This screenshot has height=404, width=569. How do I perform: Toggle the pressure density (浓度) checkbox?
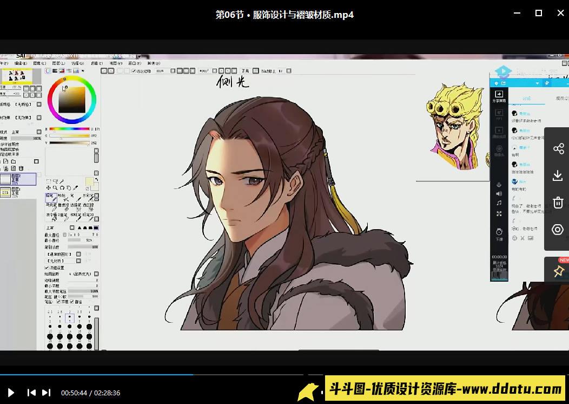(58, 302)
